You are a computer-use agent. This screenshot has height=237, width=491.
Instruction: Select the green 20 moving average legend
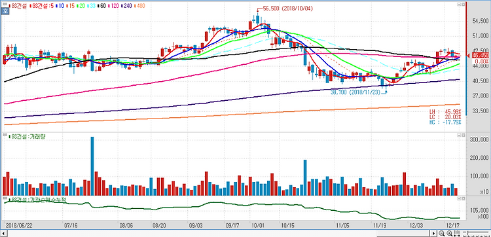click(81, 6)
